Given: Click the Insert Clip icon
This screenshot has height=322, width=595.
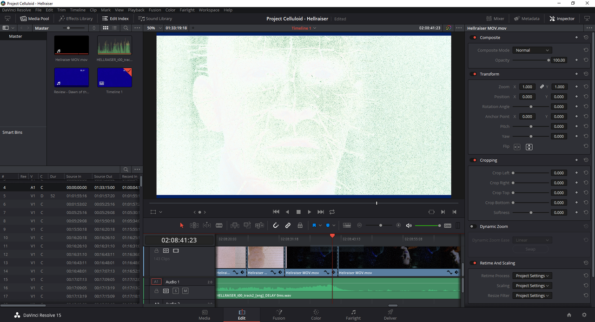Looking at the screenshot, I should click(235, 225).
